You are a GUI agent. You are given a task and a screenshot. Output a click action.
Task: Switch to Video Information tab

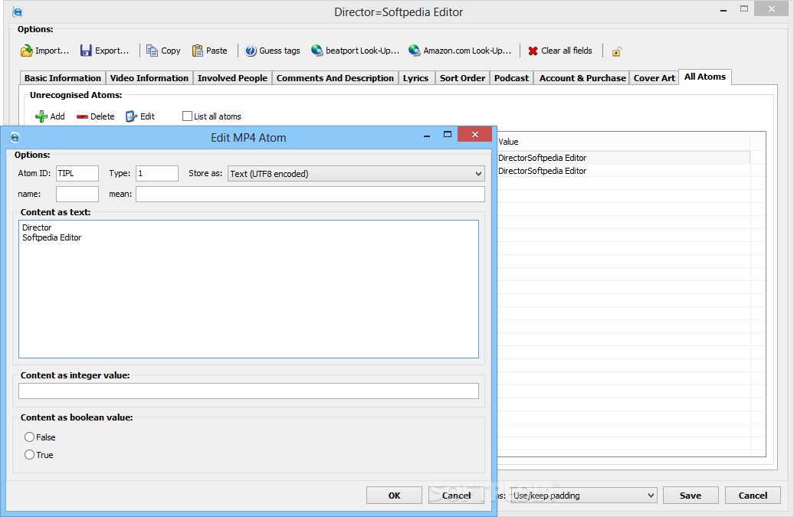(149, 78)
